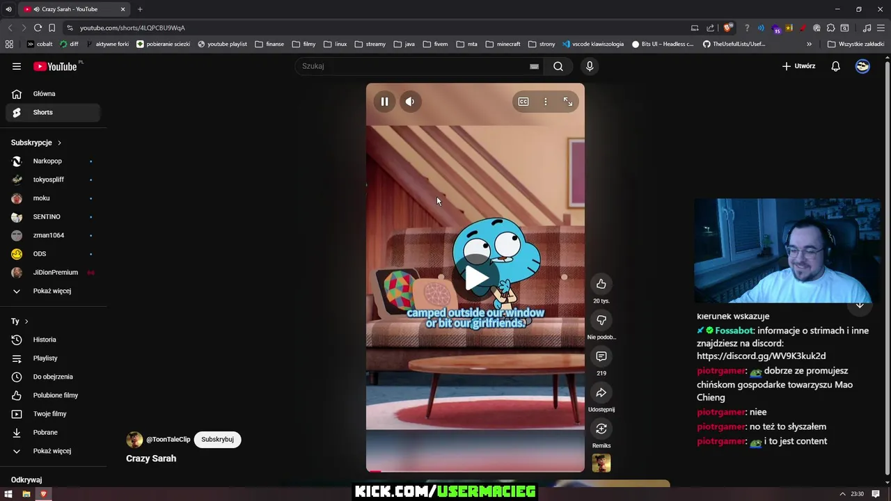Go to the YouTube home logo
Screen dimensions: 891x501
[x=55, y=66]
